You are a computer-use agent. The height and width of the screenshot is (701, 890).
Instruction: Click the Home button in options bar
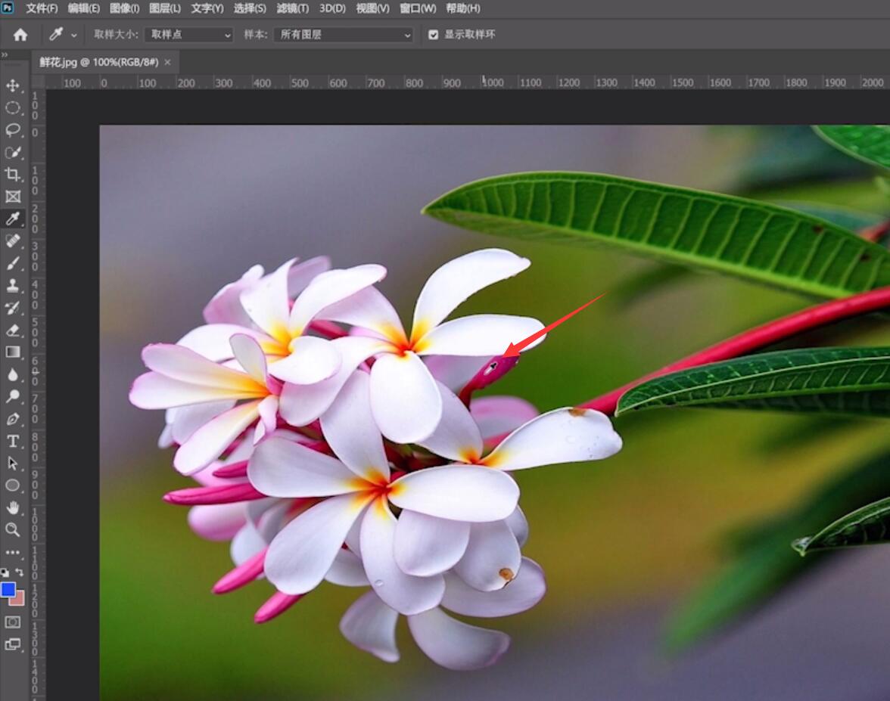click(20, 35)
